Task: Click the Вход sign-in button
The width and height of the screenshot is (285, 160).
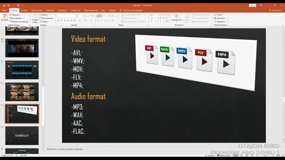Action: pos(252,5)
